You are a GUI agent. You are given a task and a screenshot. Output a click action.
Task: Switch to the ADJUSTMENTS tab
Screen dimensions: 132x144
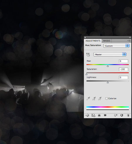tap(93, 41)
